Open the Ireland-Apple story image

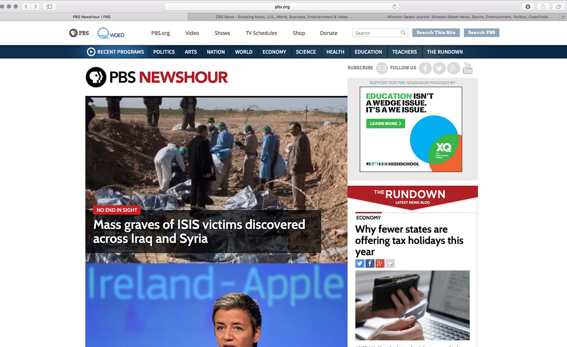point(216,305)
